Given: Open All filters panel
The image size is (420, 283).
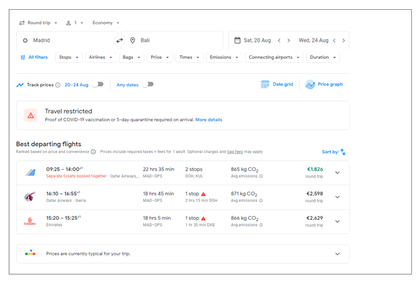Looking at the screenshot, I should coord(34,58).
